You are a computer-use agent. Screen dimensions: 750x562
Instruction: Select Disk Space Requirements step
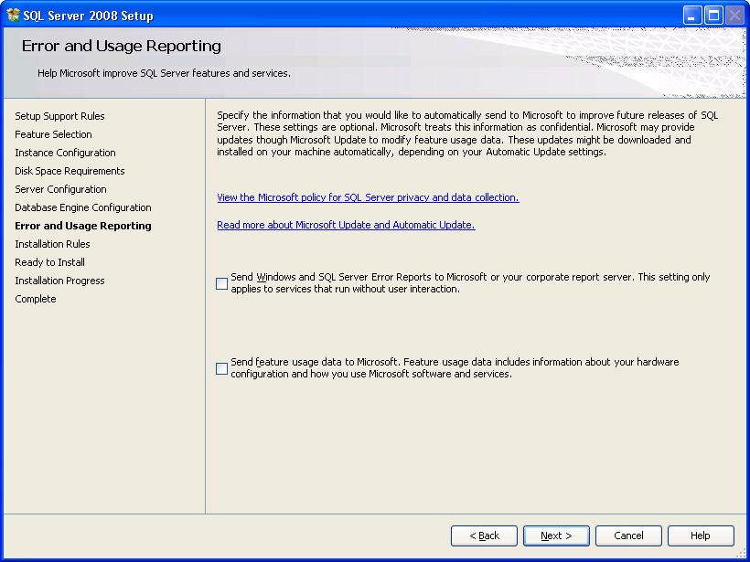pos(70,171)
